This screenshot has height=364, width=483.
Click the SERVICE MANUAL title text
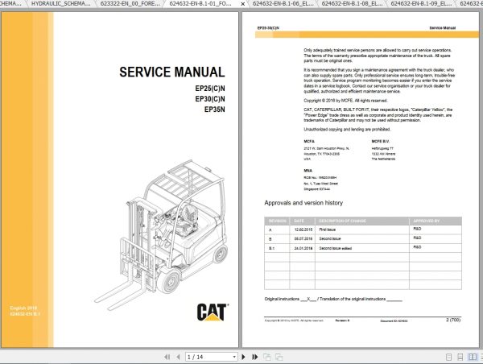click(172, 72)
